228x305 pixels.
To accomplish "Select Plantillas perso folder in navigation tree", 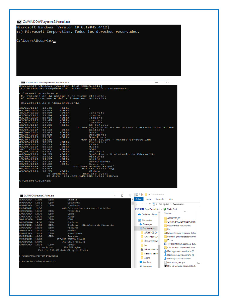I will (149, 253).
